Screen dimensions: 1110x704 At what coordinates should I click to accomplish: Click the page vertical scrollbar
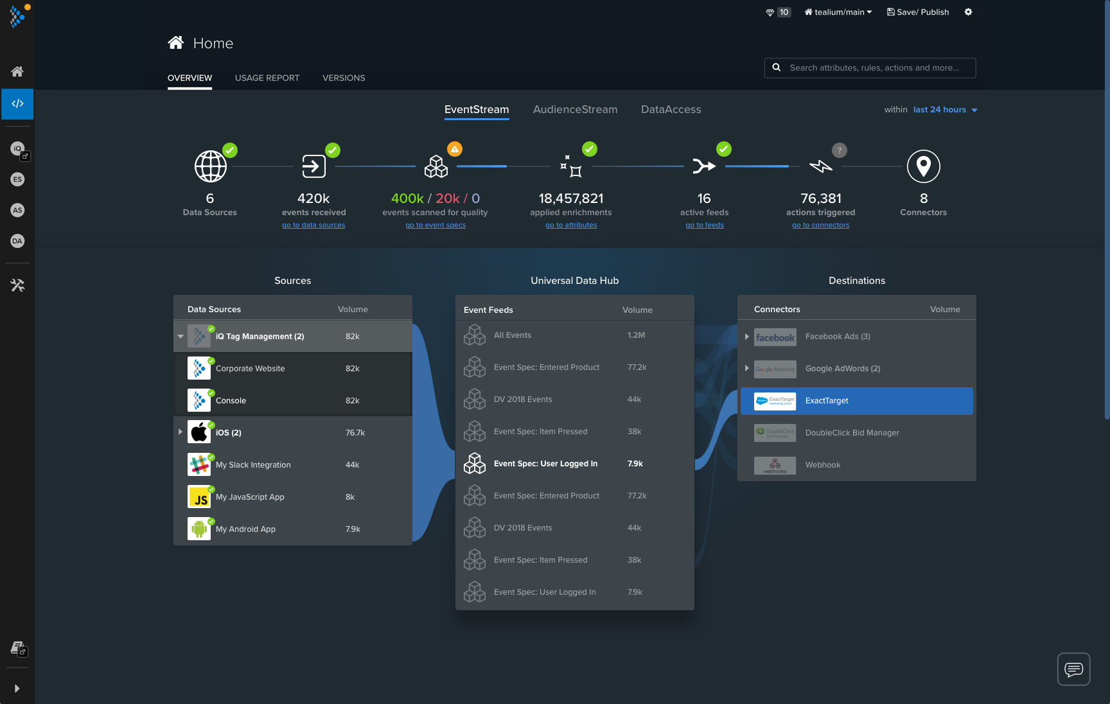[x=1107, y=209]
